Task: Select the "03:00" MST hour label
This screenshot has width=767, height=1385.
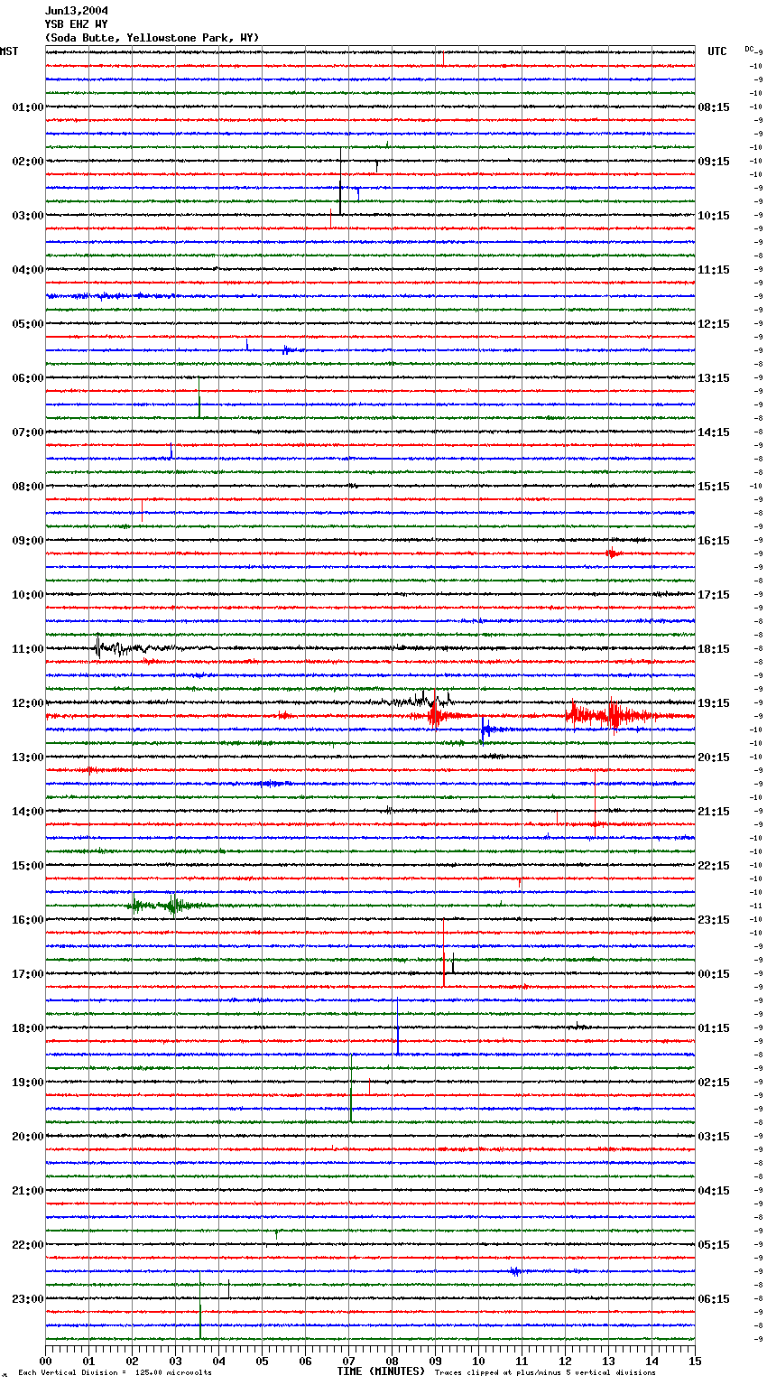Action: pos(28,216)
